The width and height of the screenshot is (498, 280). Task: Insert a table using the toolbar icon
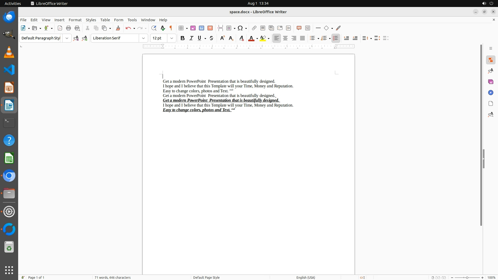[181, 28]
